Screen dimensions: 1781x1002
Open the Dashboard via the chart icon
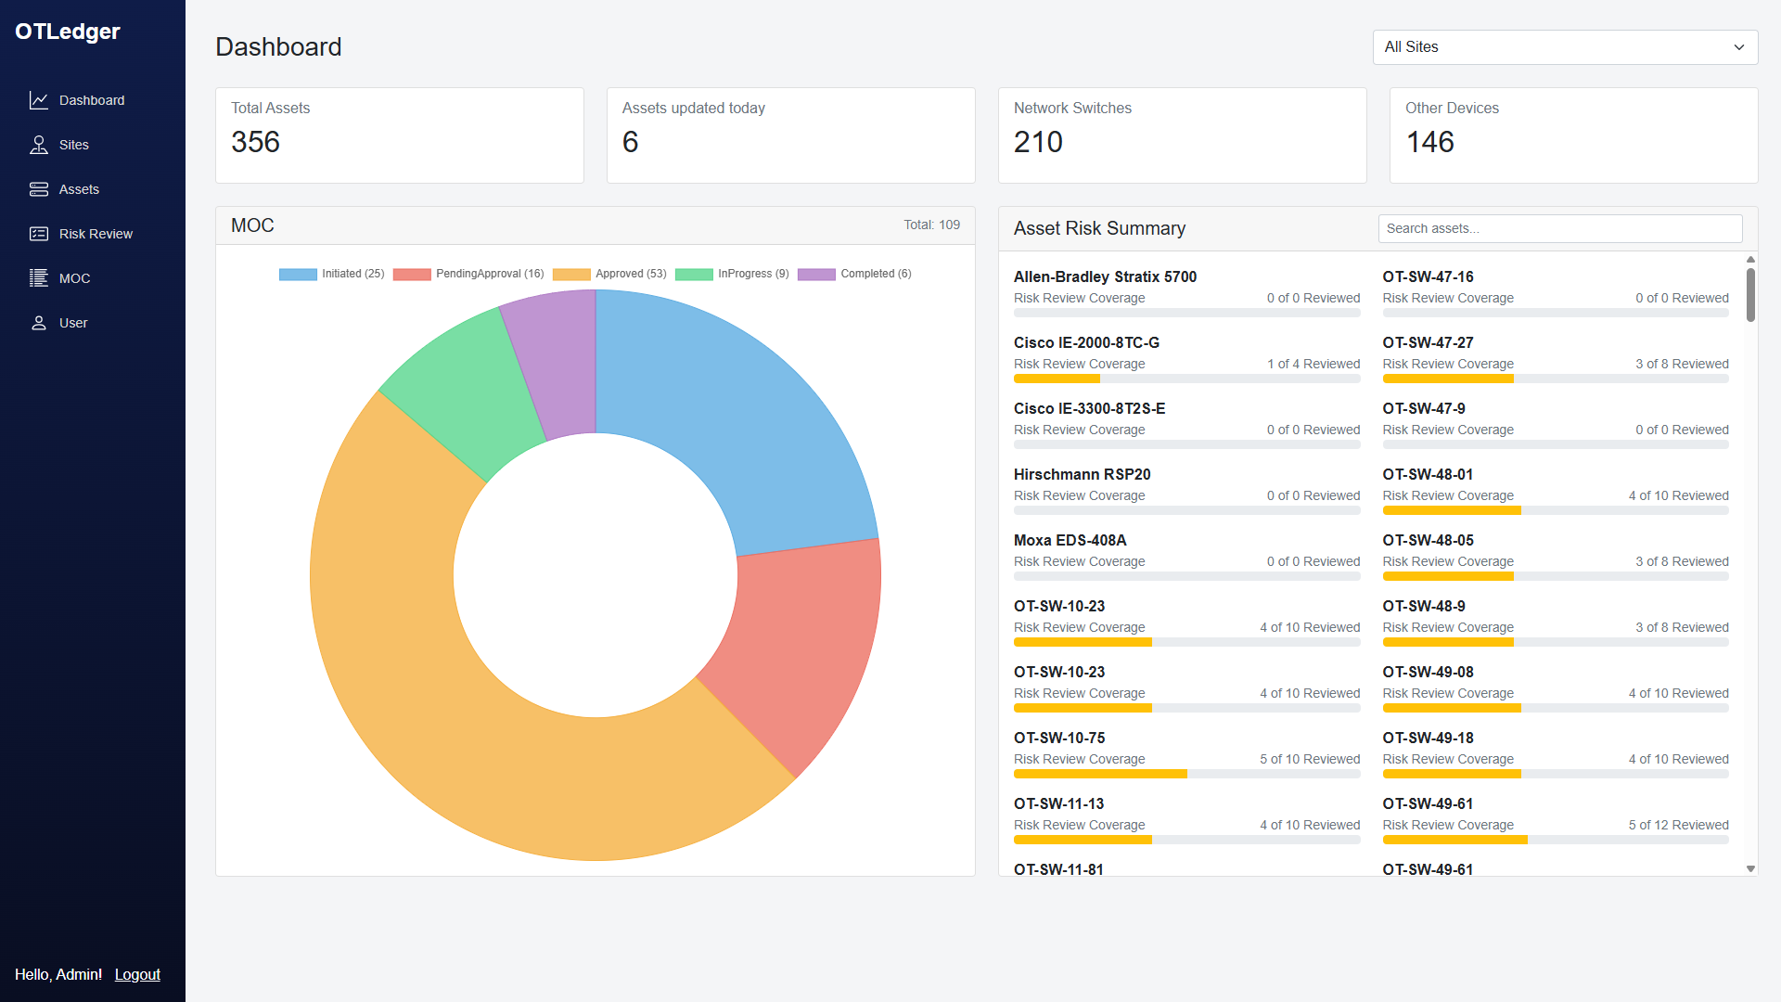40,99
